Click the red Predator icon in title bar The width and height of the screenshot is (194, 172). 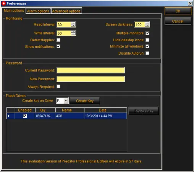3,3
